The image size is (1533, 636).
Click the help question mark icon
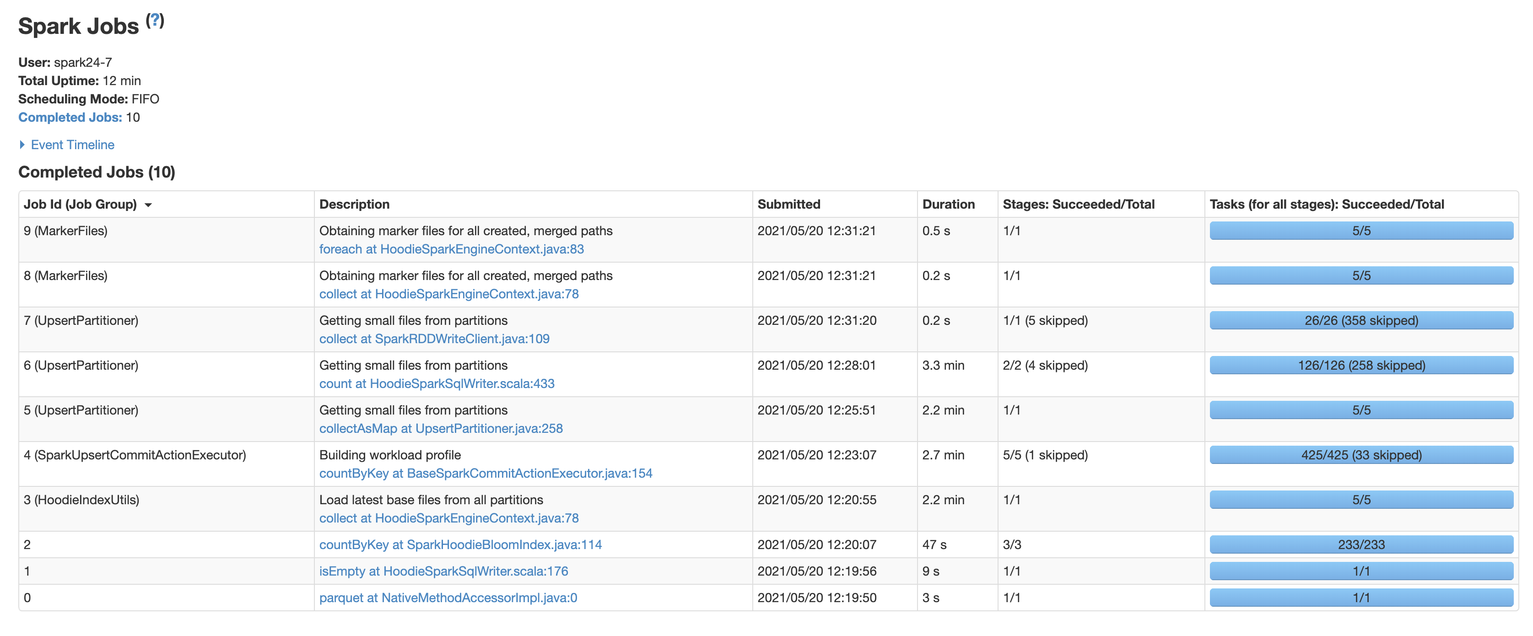pos(155,20)
